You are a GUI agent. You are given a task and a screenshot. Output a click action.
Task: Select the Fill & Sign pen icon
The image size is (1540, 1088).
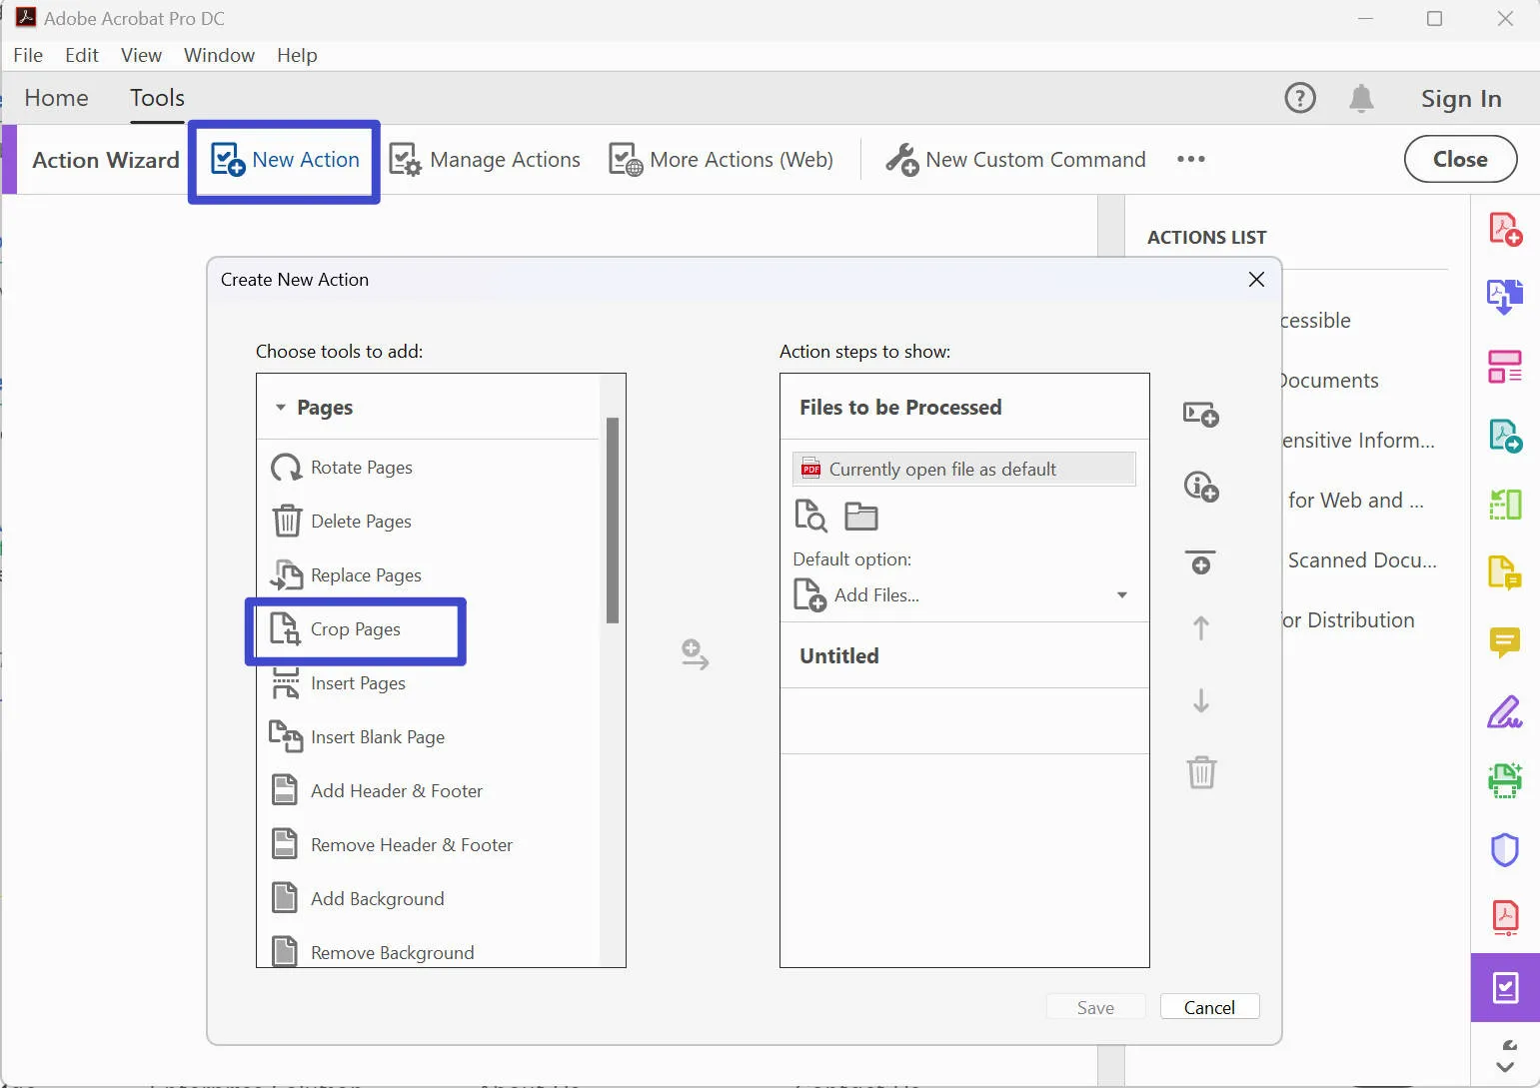click(x=1505, y=711)
